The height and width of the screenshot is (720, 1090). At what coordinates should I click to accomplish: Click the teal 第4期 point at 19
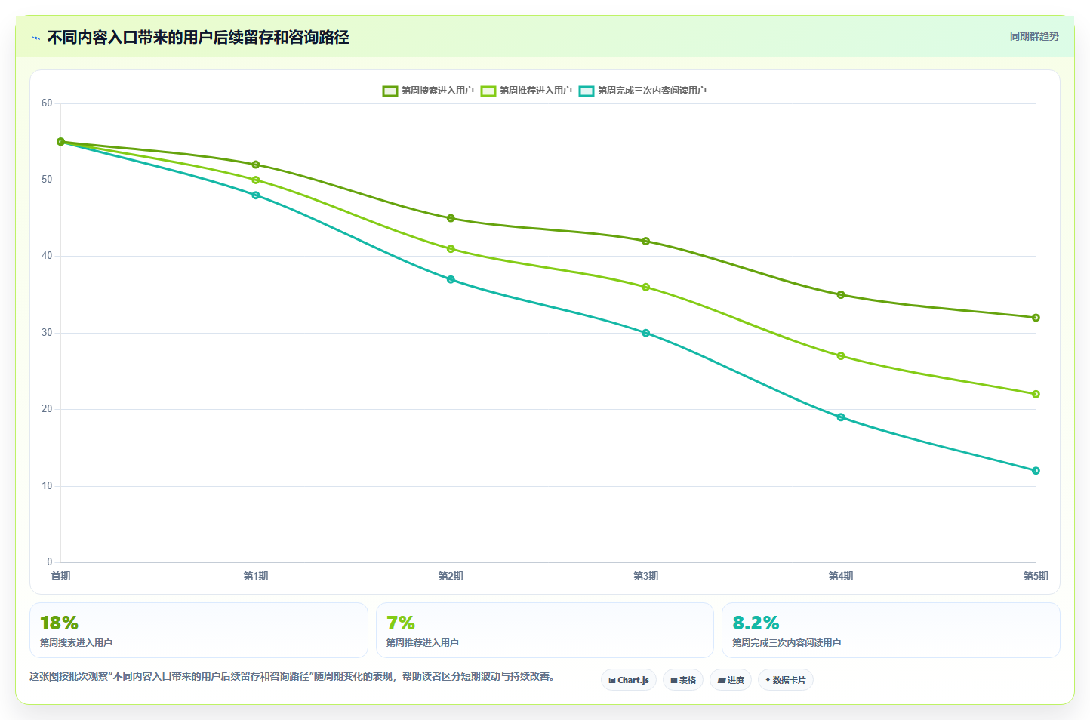click(x=841, y=417)
